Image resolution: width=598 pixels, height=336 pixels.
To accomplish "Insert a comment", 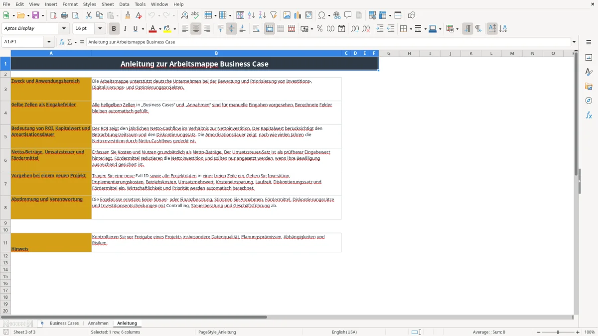I will [348, 15].
